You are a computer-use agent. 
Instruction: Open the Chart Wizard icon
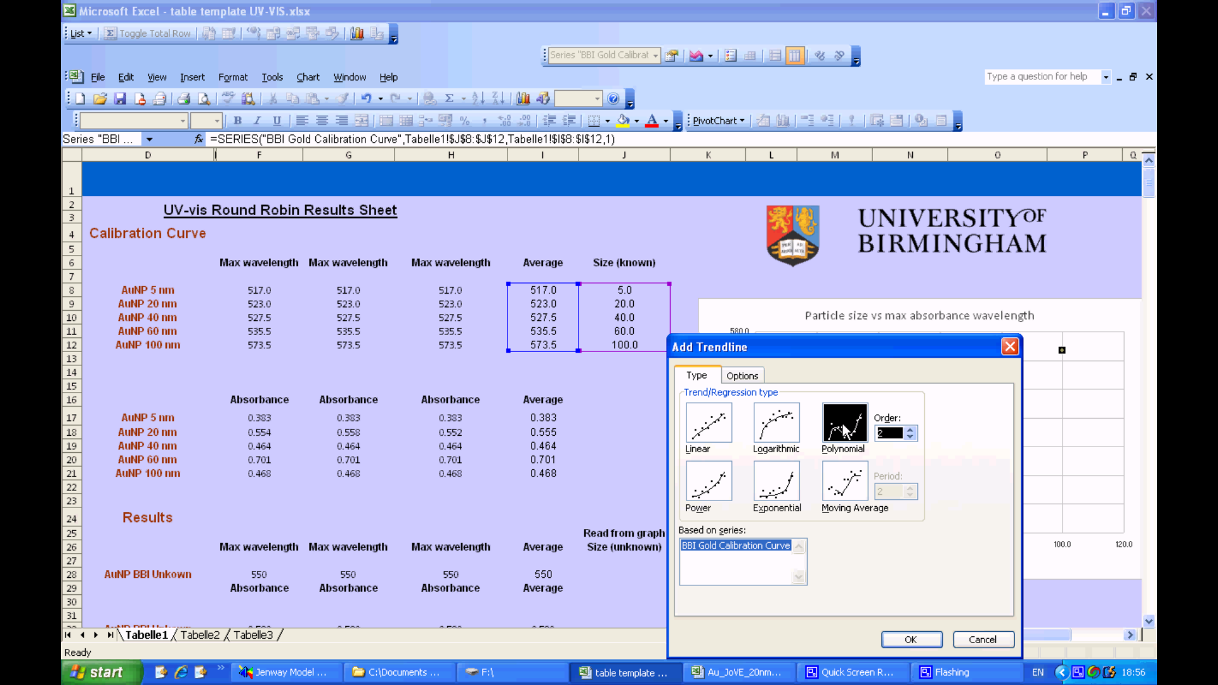(x=523, y=98)
